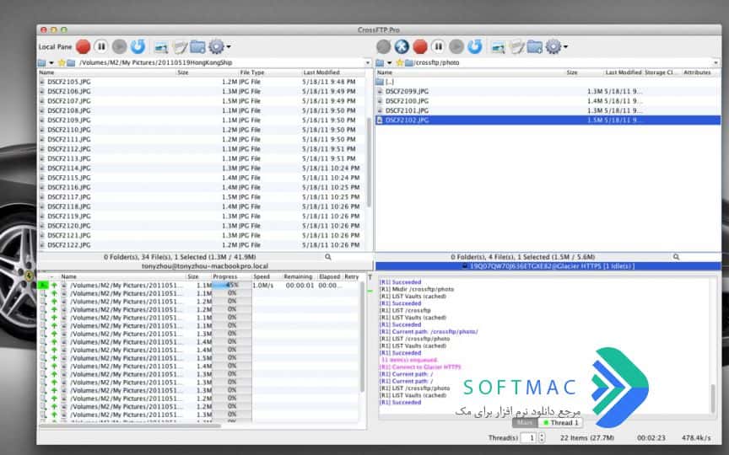Click the red stop button in Local Pane toolbar
This screenshot has height=455, width=729.
(84, 46)
